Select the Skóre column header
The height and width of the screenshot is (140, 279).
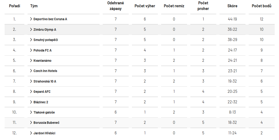pyautogui.click(x=232, y=6)
